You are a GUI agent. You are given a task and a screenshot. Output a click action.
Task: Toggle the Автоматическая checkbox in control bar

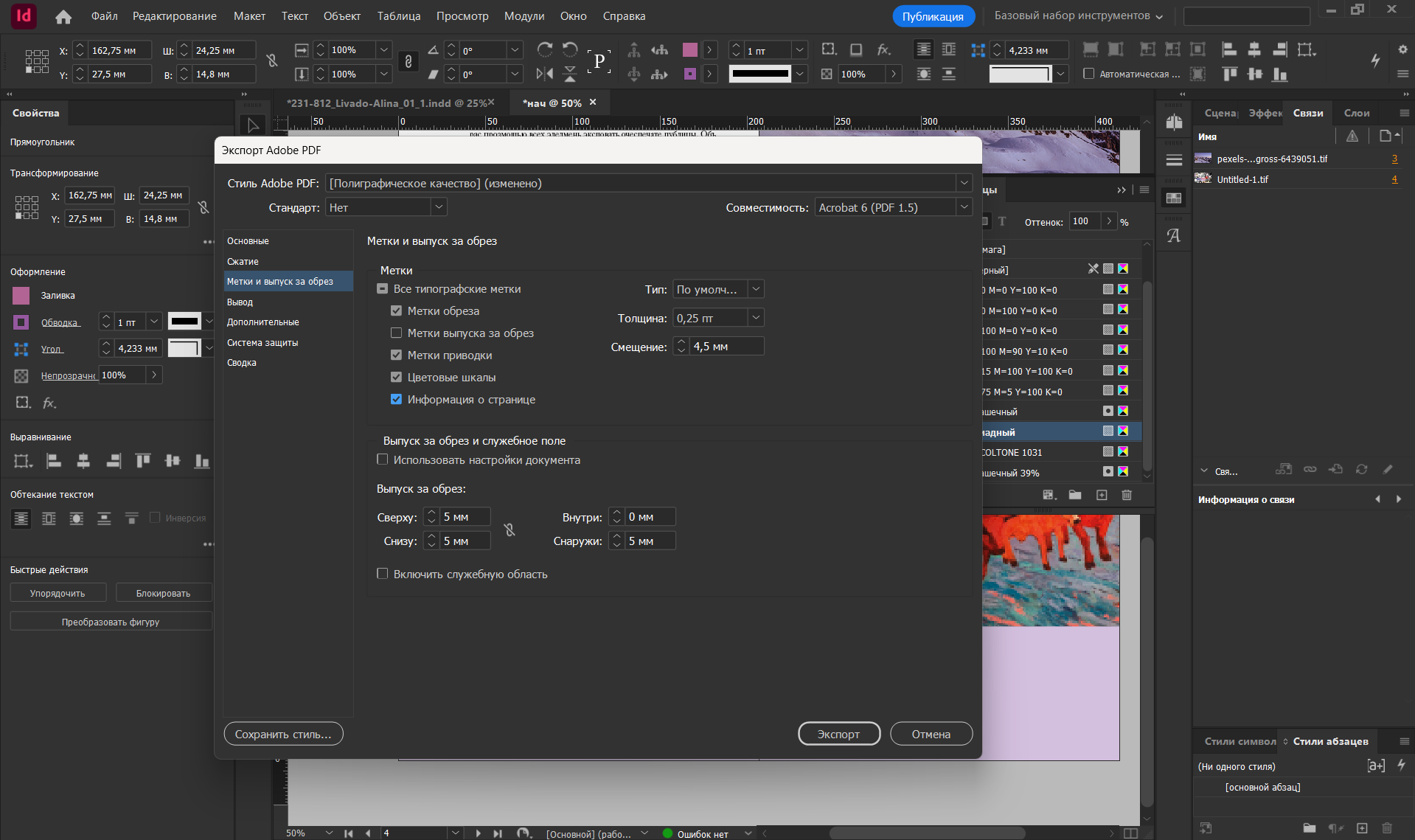(1088, 74)
